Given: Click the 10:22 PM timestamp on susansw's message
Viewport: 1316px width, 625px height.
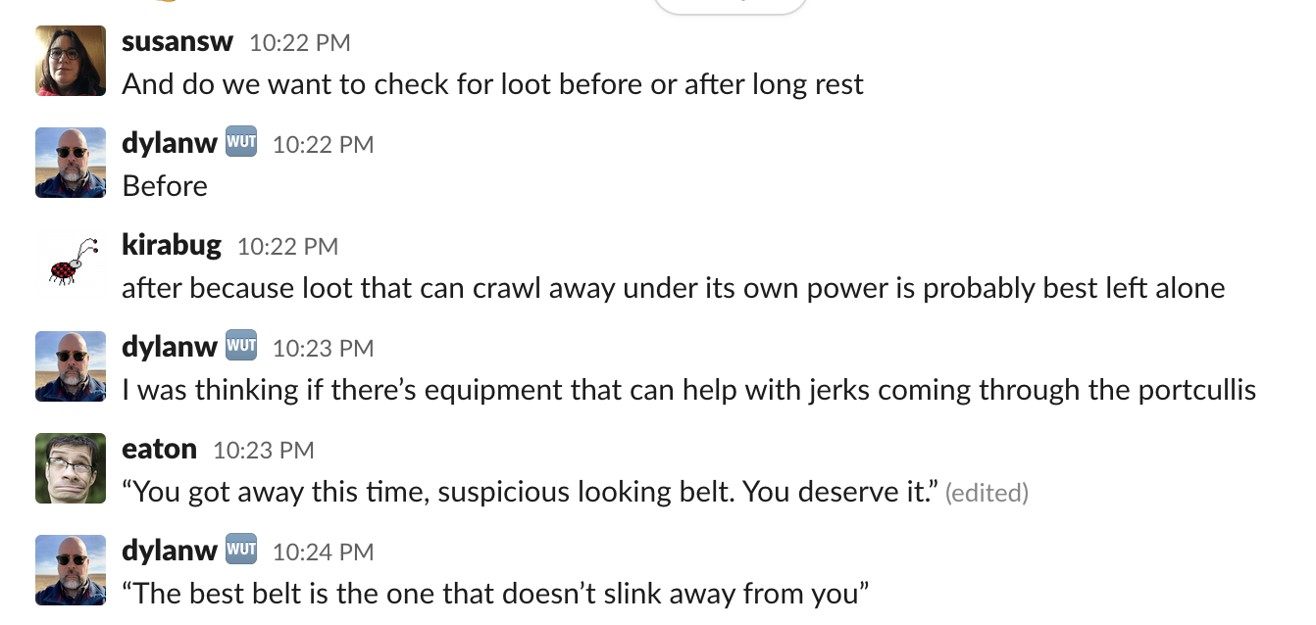Looking at the screenshot, I should point(299,42).
